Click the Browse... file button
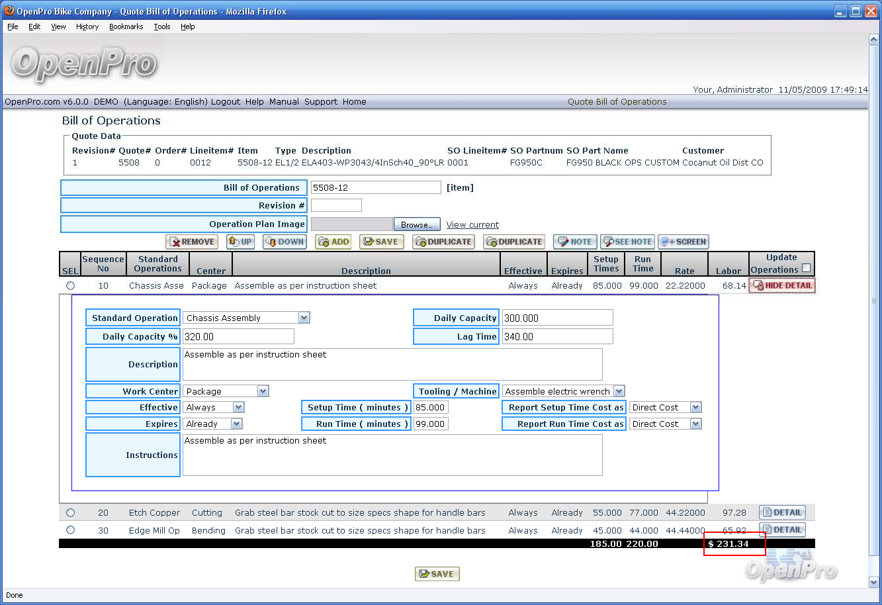 [x=417, y=225]
